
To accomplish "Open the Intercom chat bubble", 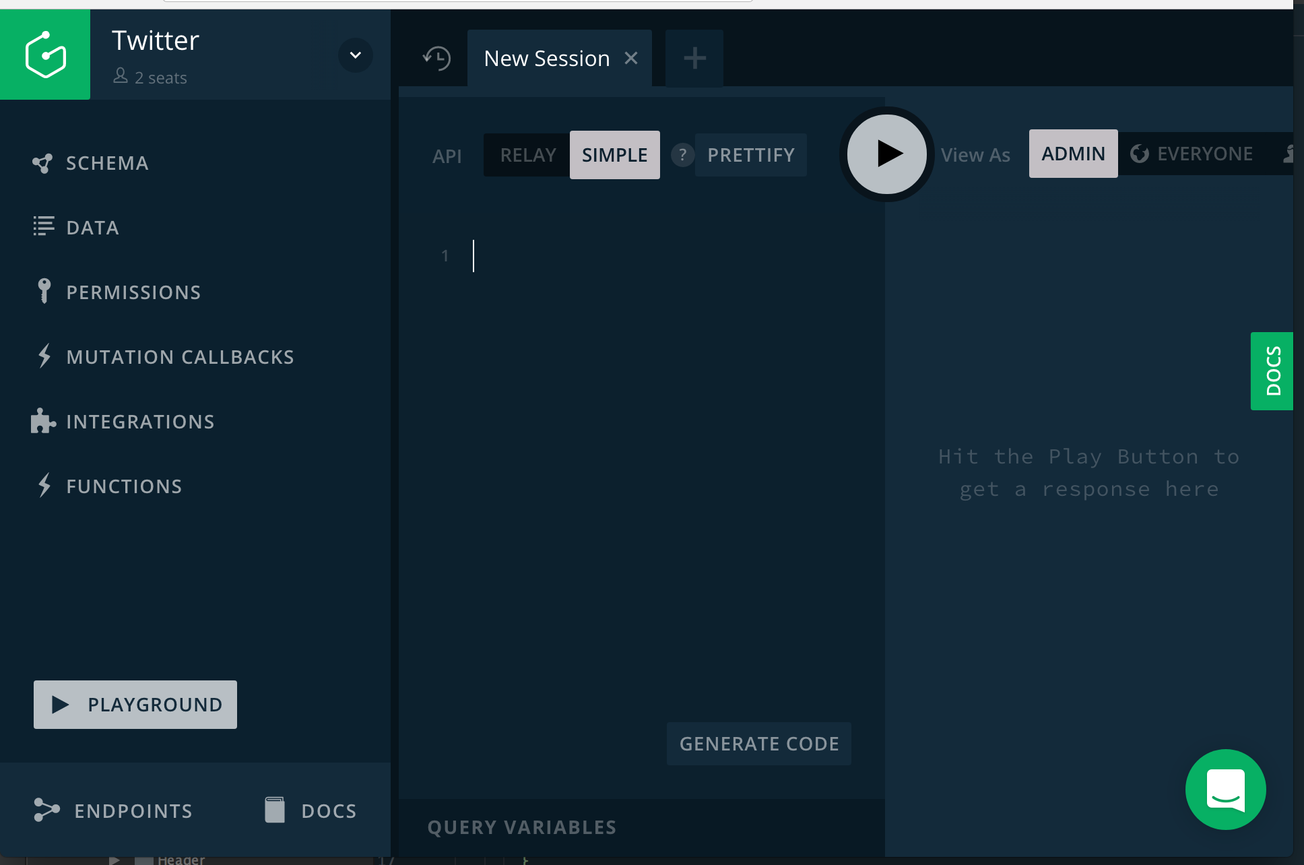I will 1225,790.
